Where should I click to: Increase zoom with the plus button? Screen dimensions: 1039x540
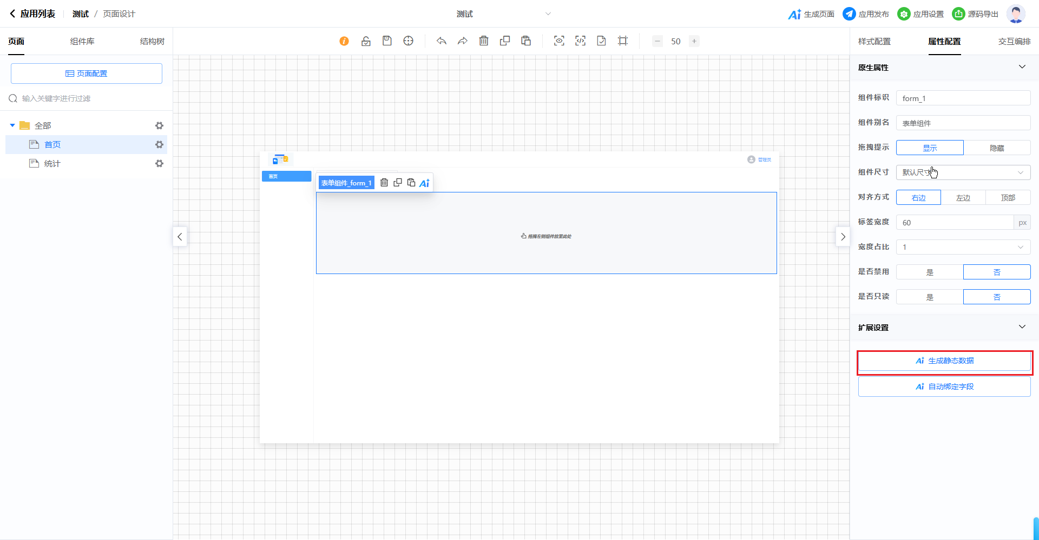694,41
